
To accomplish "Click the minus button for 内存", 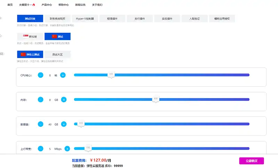I will click(41, 99).
